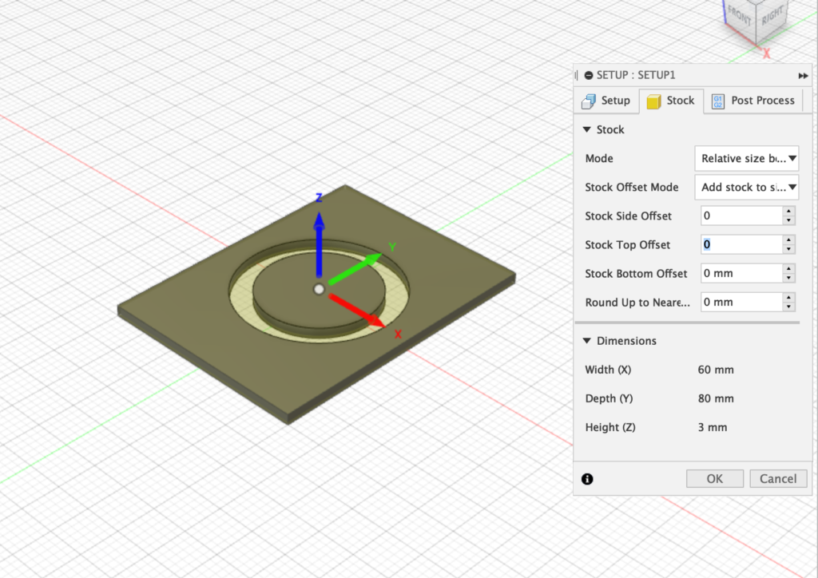Click the Stock Side Offset label
The width and height of the screenshot is (818, 578).
coord(628,216)
